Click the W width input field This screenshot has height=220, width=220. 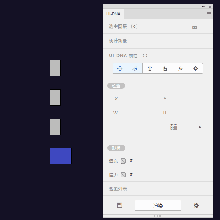(137, 113)
